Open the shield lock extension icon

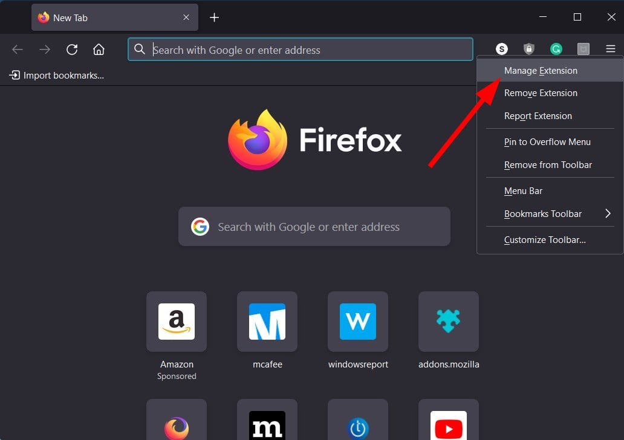(x=528, y=49)
